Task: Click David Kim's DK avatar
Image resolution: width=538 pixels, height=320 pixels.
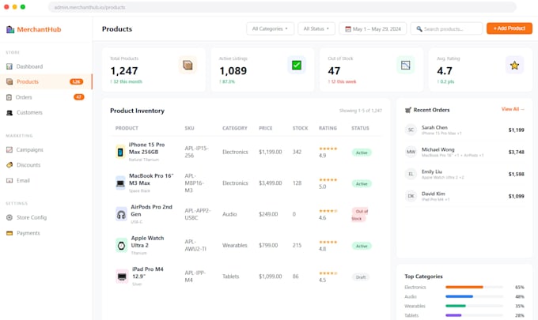Action: (411, 196)
